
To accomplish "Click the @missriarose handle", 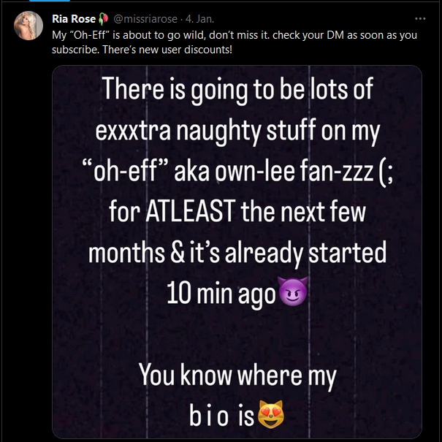I will [147, 18].
